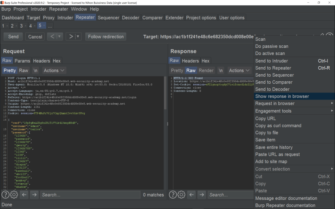This screenshot has height=209, width=335.
Task: Select Show response in browser
Action: pos(294,96)
